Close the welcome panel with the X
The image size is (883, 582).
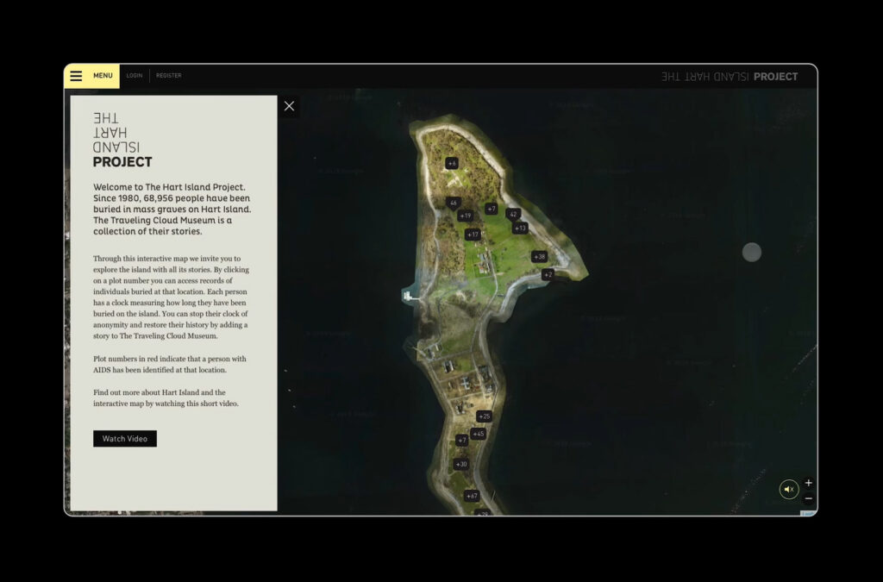click(290, 106)
